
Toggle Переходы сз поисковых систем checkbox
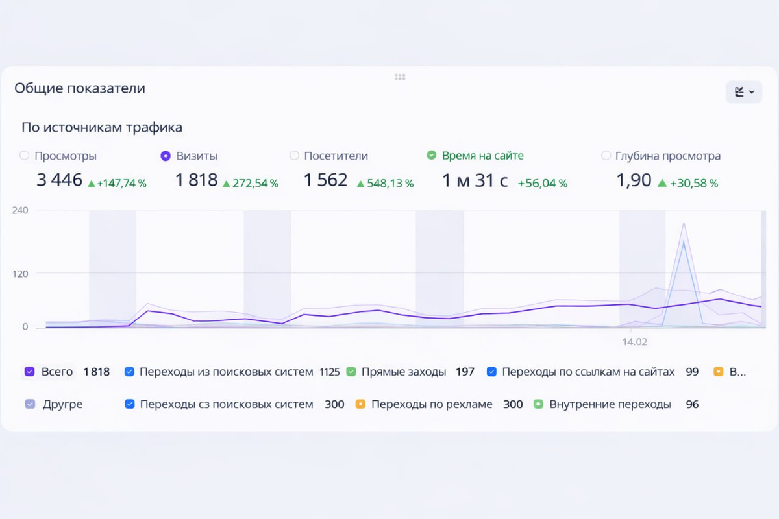click(129, 404)
